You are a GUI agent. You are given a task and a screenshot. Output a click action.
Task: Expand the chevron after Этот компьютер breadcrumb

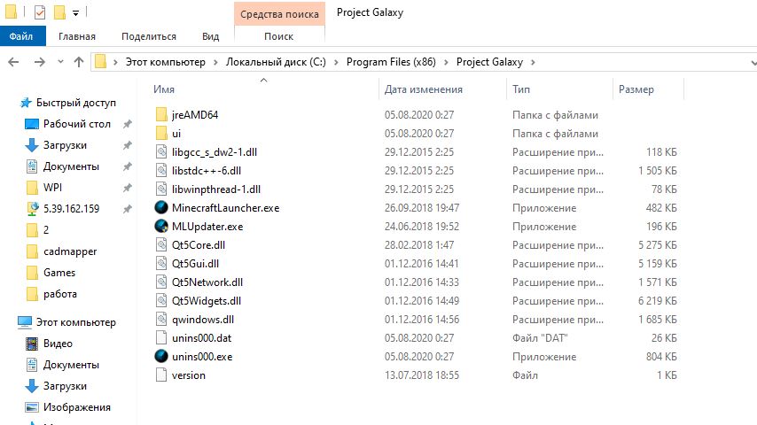point(215,62)
